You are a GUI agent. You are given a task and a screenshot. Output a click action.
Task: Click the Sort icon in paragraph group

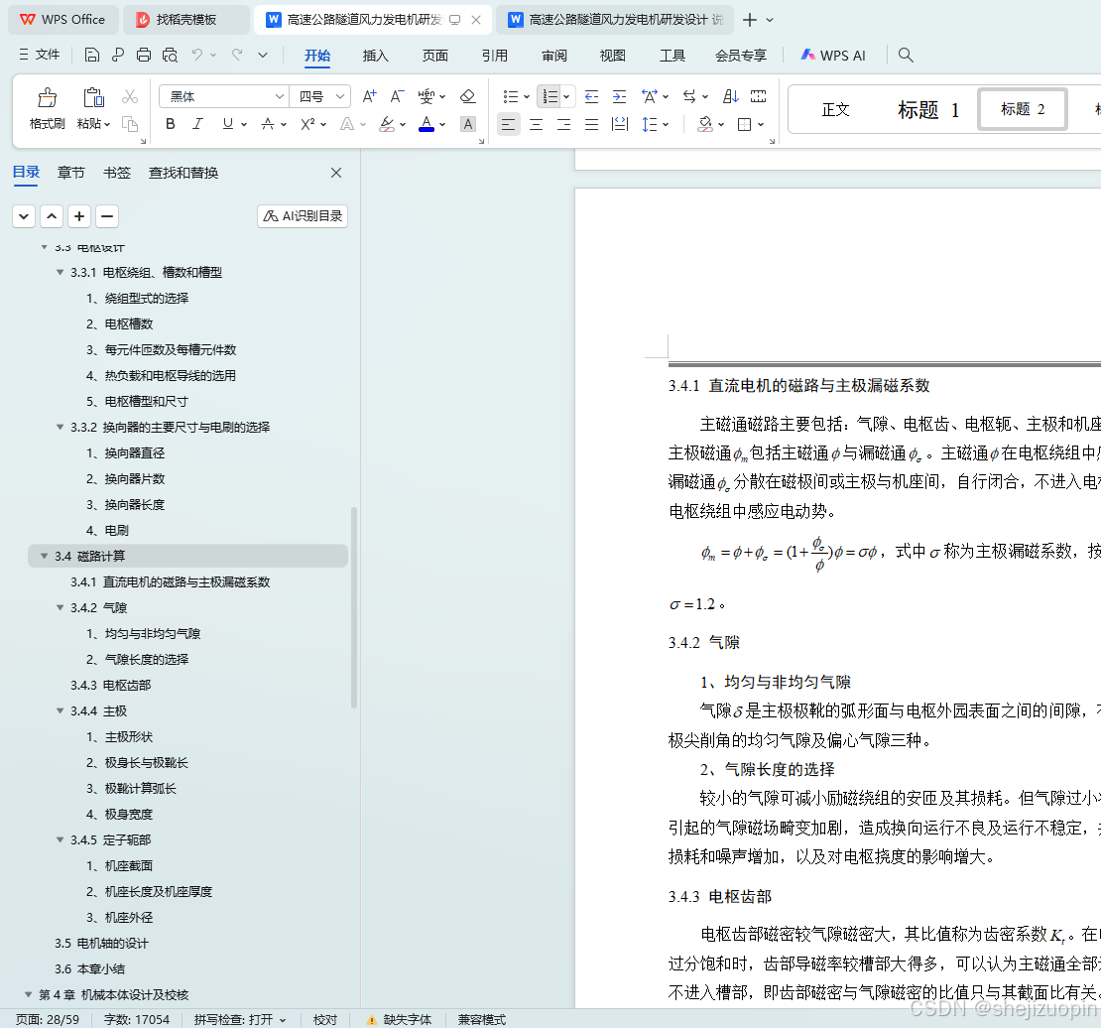click(731, 96)
